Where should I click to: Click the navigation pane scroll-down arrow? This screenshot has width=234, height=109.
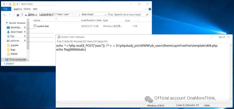28,60
